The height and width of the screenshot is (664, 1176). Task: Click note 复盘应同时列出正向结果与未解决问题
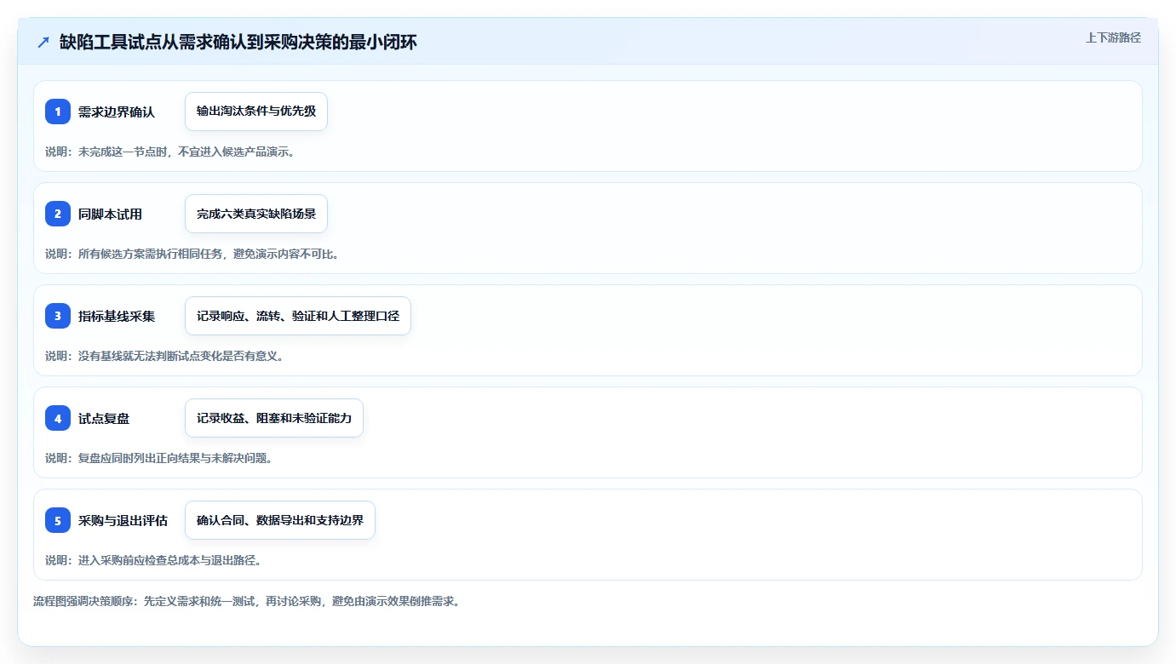pos(175,458)
